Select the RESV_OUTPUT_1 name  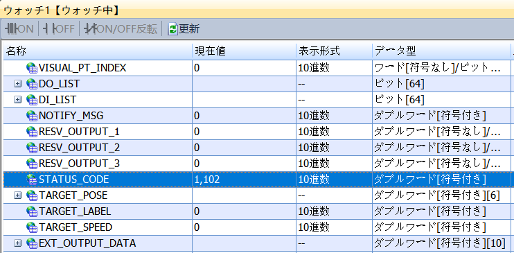point(79,132)
